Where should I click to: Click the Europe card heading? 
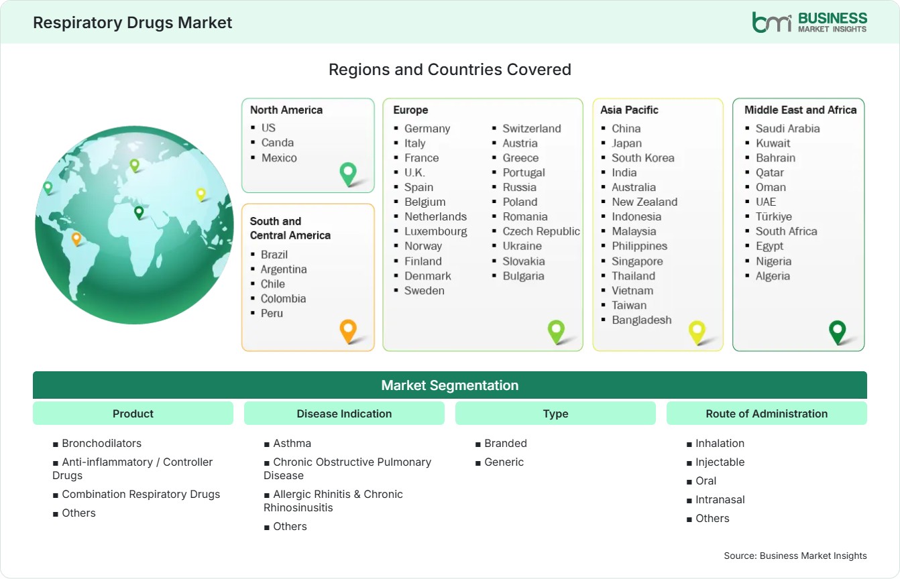click(x=410, y=110)
